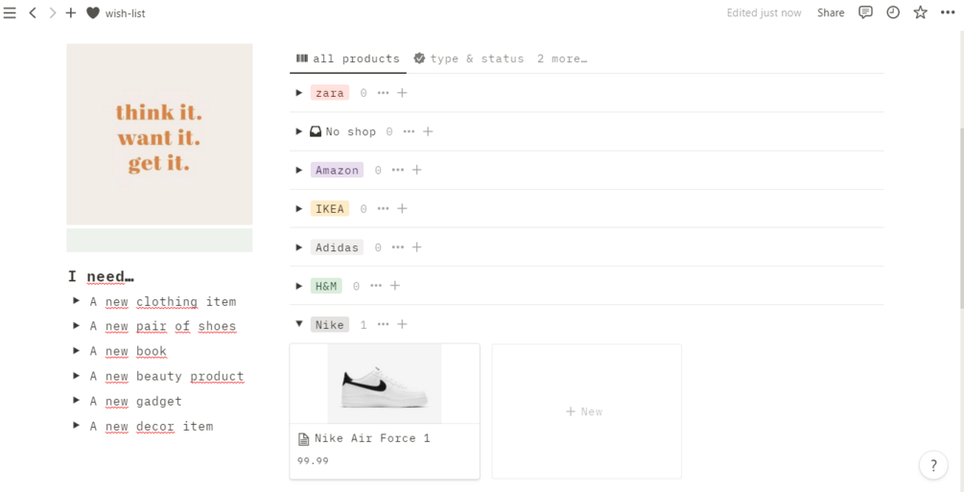Open the Nike Air Force 1 card image
The height and width of the screenshot is (492, 964).
tap(384, 384)
